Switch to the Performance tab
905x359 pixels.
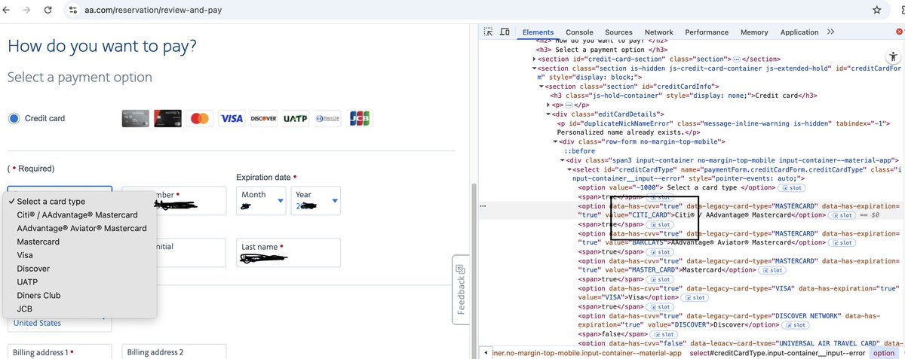point(707,32)
